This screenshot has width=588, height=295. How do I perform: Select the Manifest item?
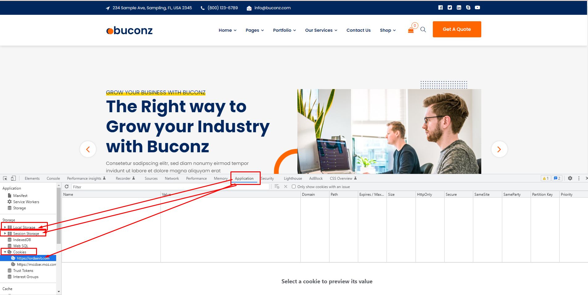click(20, 196)
